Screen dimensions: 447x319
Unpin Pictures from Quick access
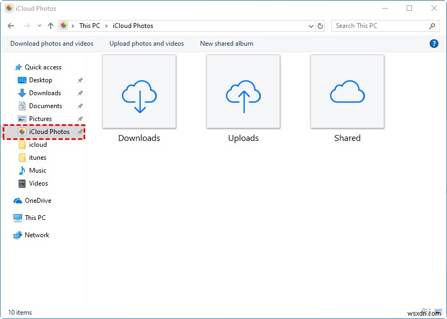[80, 119]
